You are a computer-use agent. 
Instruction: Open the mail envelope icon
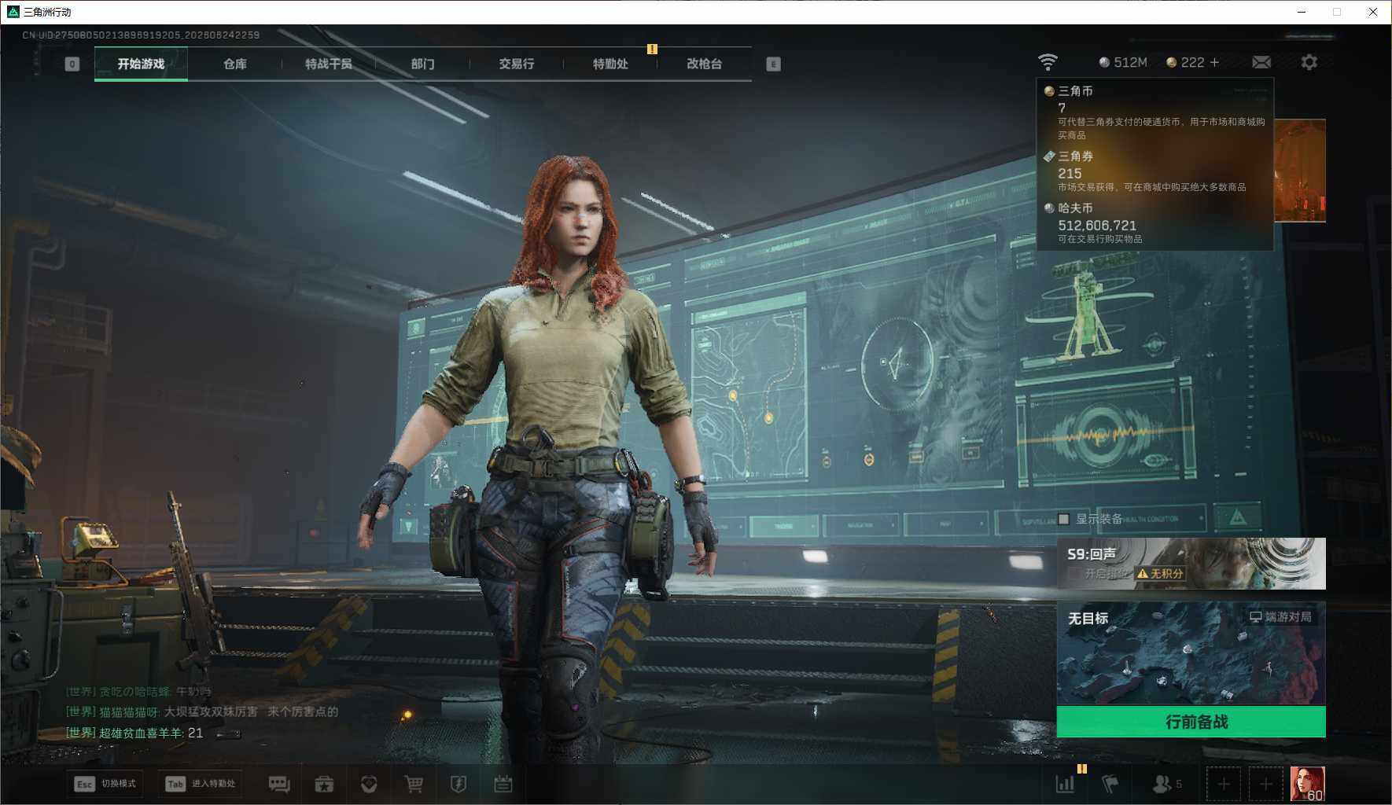click(x=1261, y=62)
